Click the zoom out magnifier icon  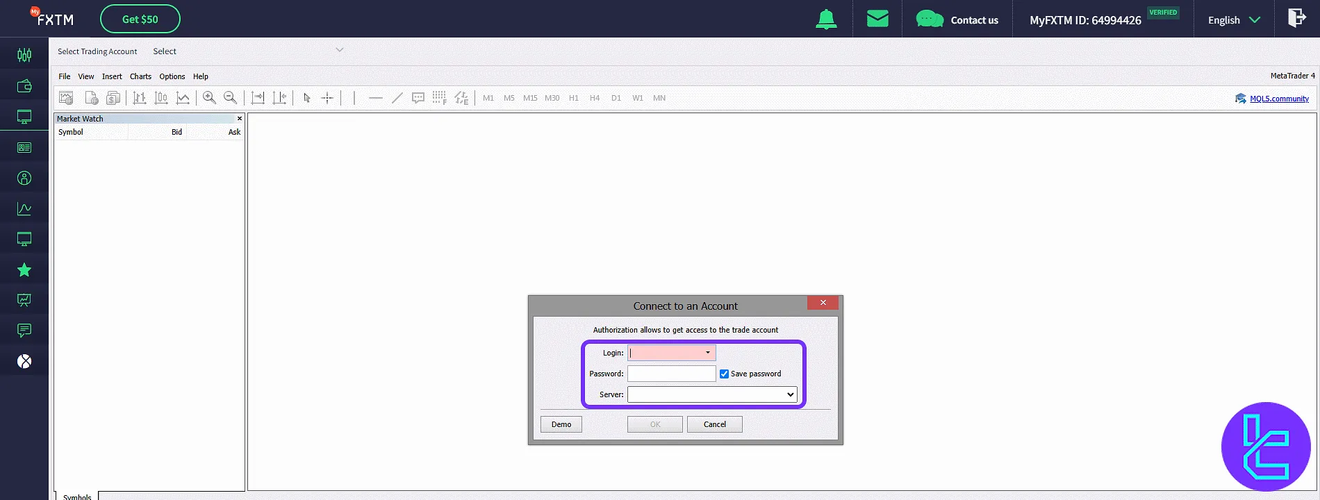point(231,98)
